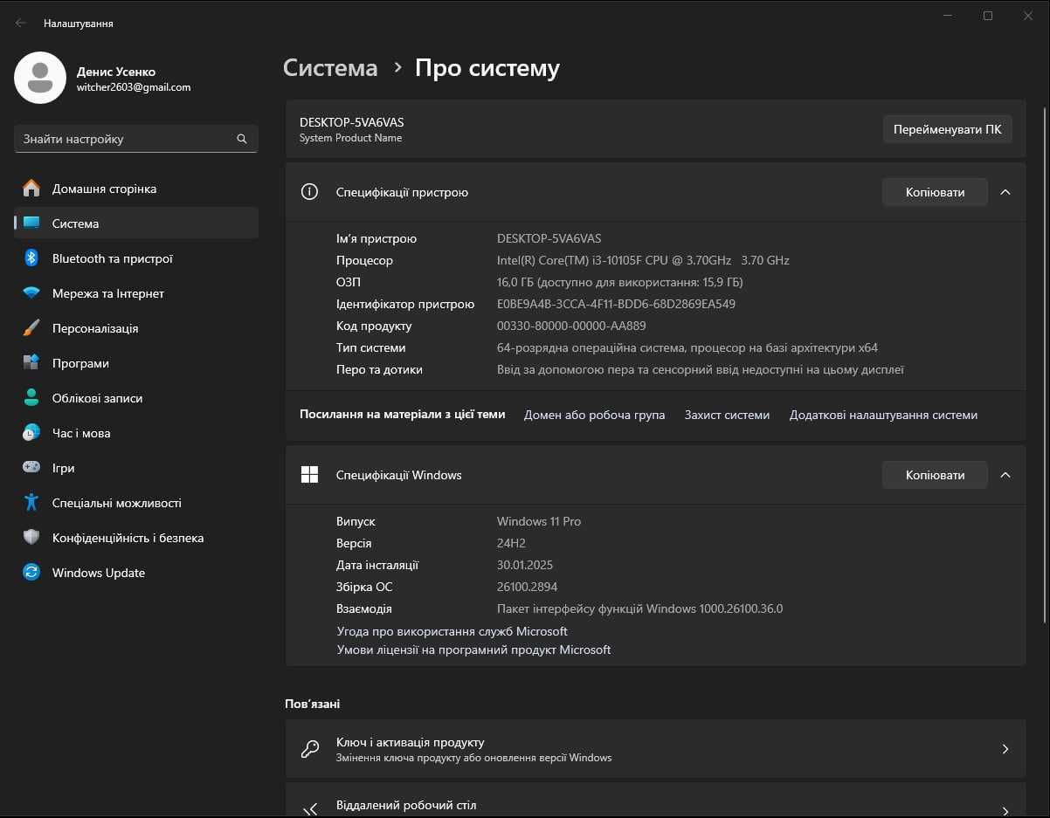Open Умови ліцензії на програмний продукт Microsoft
The image size is (1050, 818).
474,650
